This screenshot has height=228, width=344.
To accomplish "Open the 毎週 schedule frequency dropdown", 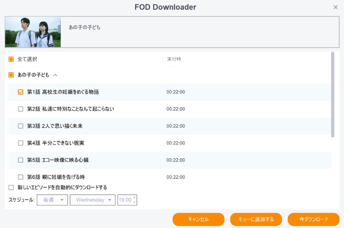I will tap(52, 200).
